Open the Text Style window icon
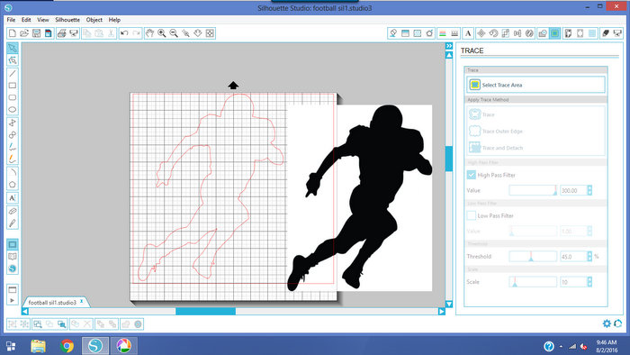 pos(468,33)
